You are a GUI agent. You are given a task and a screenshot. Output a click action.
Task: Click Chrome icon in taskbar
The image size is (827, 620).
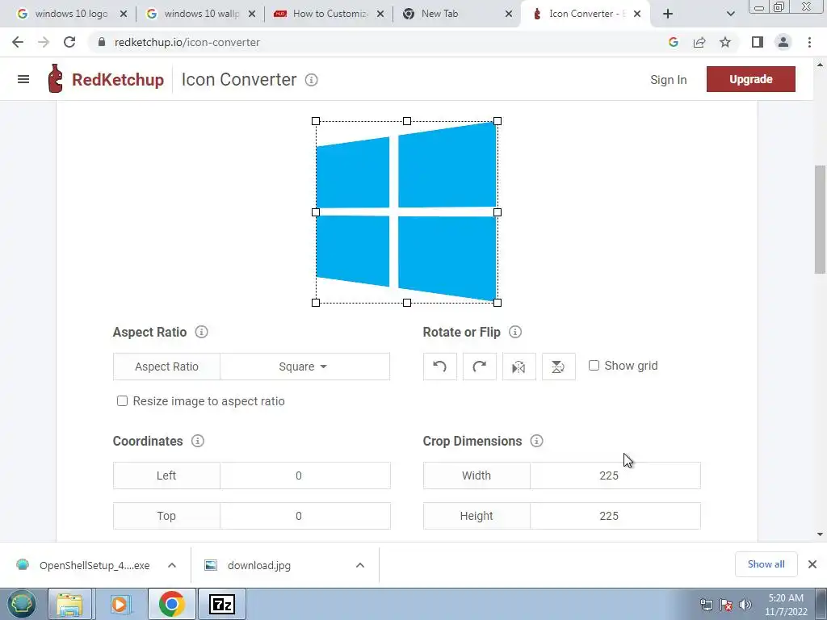click(171, 604)
